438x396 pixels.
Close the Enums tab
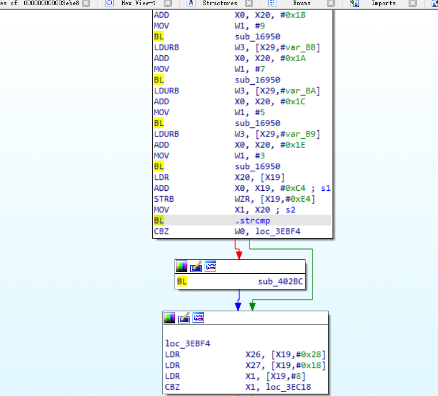click(331, 3)
